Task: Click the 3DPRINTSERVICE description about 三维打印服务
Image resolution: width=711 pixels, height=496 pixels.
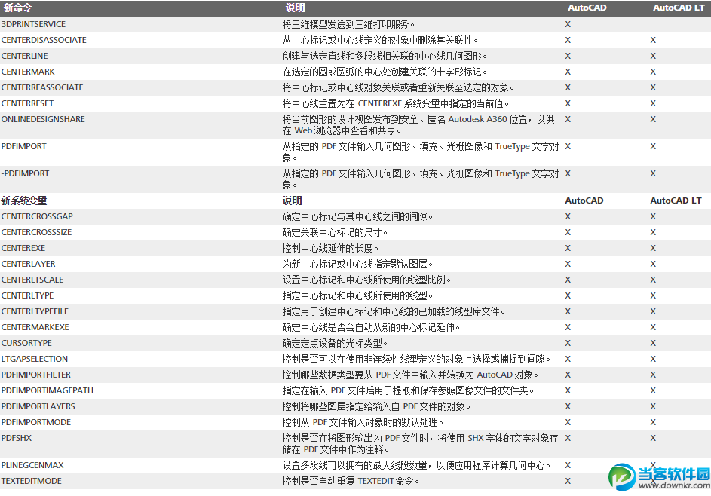Action: pos(348,24)
